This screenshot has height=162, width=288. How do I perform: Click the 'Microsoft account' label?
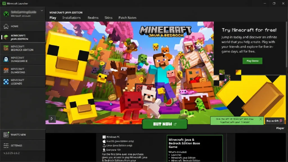(21, 16)
